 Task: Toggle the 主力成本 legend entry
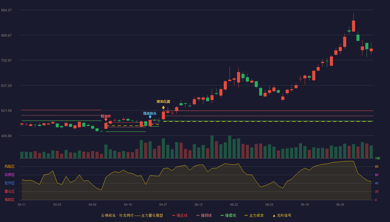(x=254, y=215)
